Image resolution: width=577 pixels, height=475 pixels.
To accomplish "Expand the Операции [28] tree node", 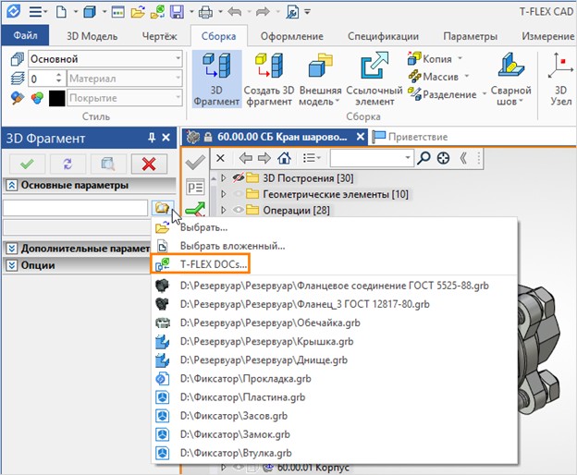I will click(x=224, y=210).
